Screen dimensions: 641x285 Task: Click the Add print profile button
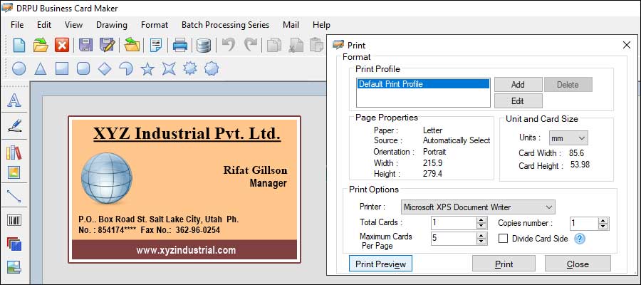tap(518, 84)
